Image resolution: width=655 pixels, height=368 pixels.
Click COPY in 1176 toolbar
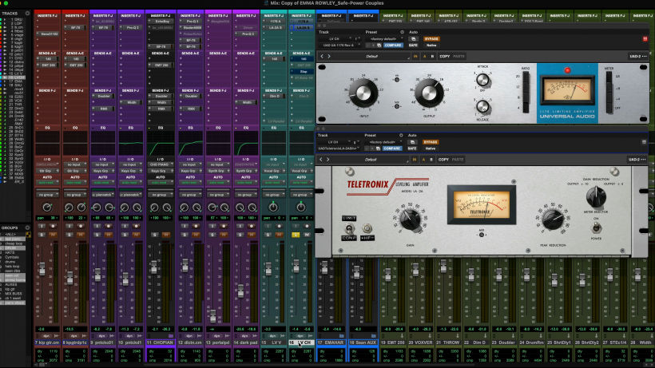coord(444,57)
